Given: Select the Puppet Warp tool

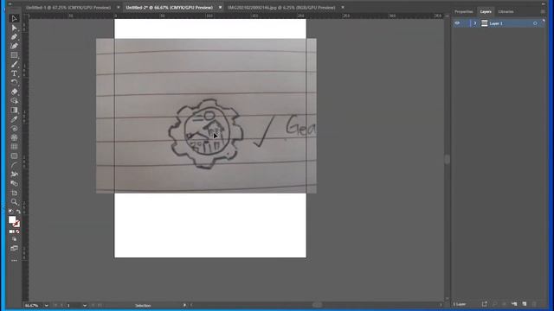Looking at the screenshot, I should pyautogui.click(x=14, y=175).
